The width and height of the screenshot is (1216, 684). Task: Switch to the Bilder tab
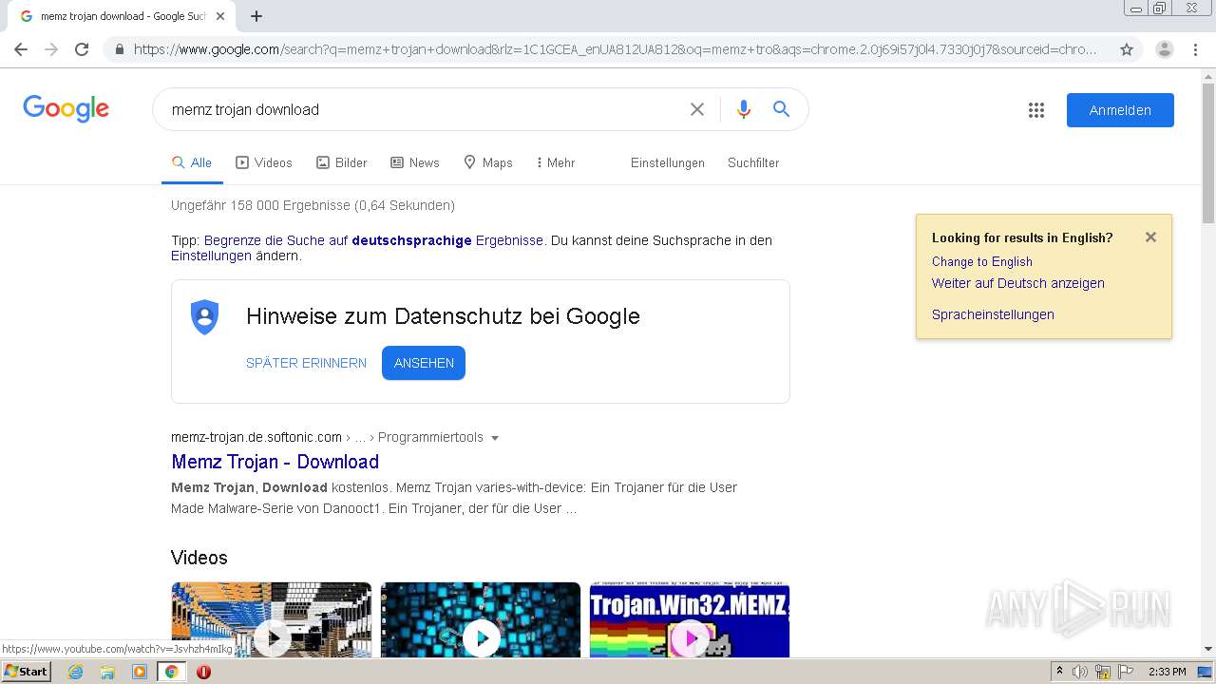tap(342, 163)
